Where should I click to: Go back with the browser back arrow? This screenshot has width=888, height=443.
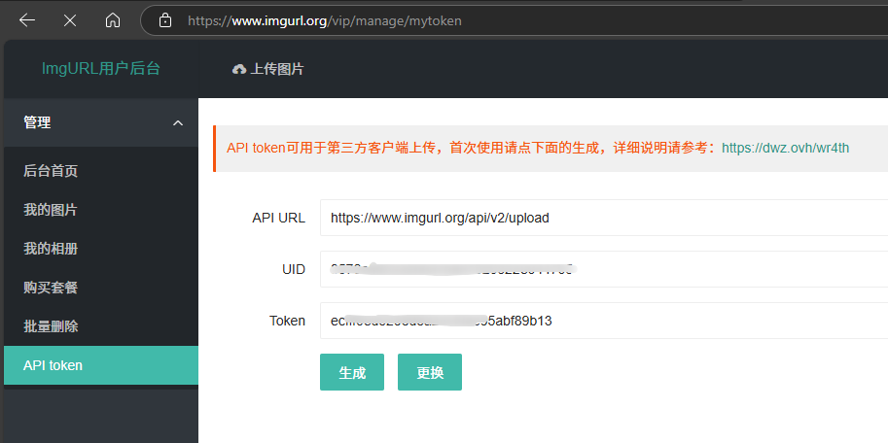tap(27, 21)
